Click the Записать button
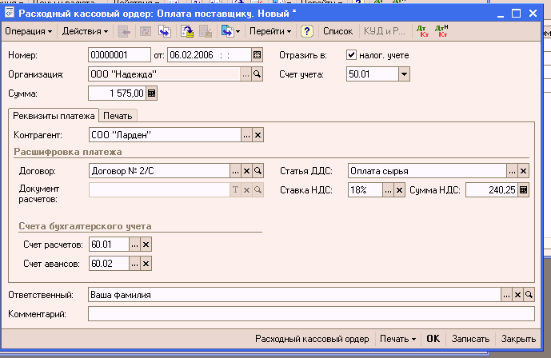This screenshot has width=551, height=358. 469,339
